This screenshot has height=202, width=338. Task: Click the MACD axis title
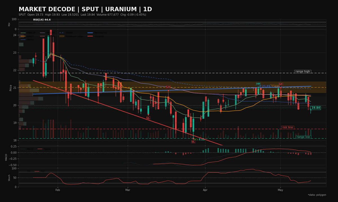[x=6, y=157]
